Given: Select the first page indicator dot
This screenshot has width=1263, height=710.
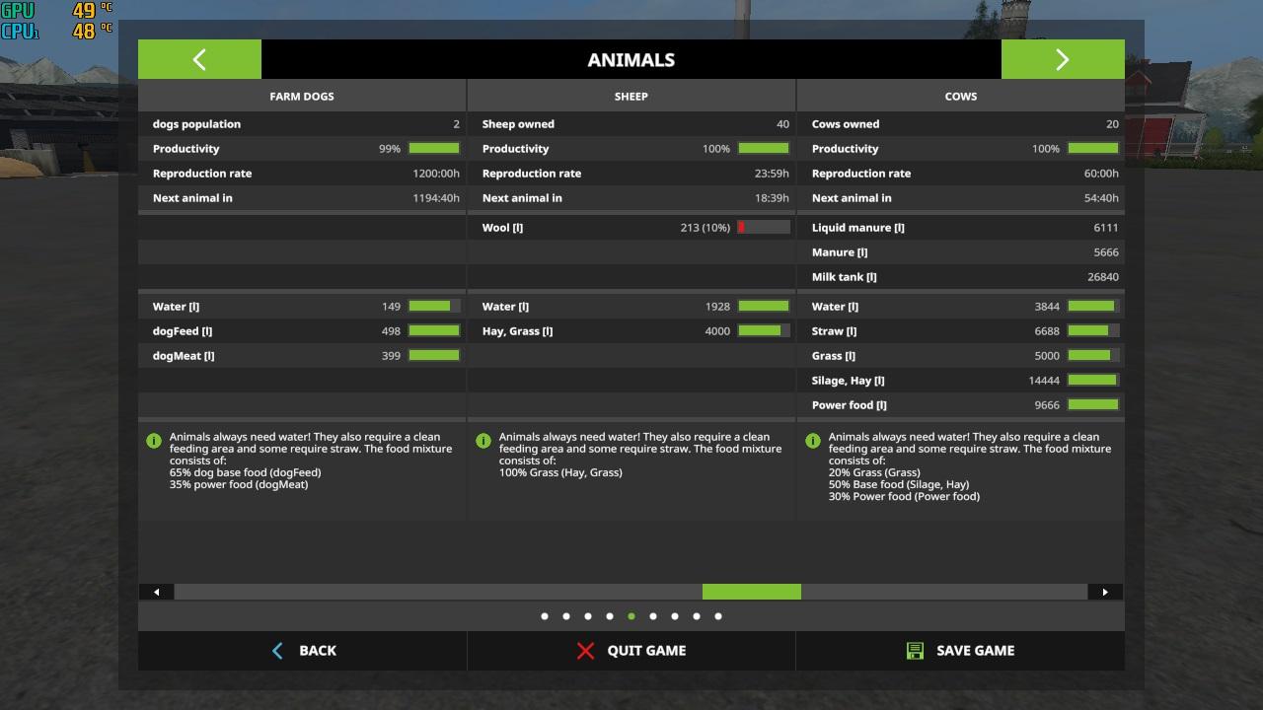Looking at the screenshot, I should coord(545,616).
